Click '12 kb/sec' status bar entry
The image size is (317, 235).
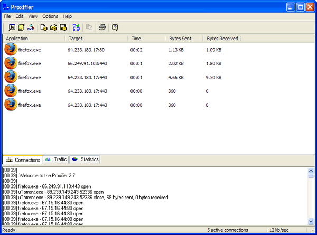pos(278,230)
